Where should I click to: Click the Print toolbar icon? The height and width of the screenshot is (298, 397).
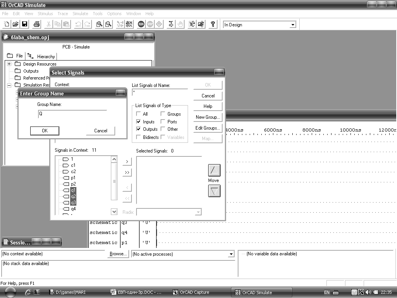[36, 24]
